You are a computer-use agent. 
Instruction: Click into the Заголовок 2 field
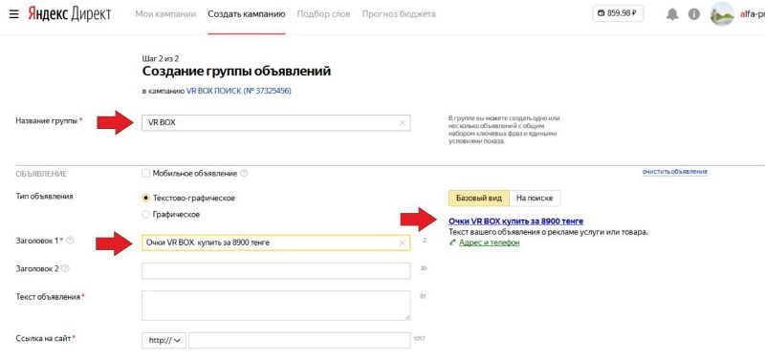[276, 271]
